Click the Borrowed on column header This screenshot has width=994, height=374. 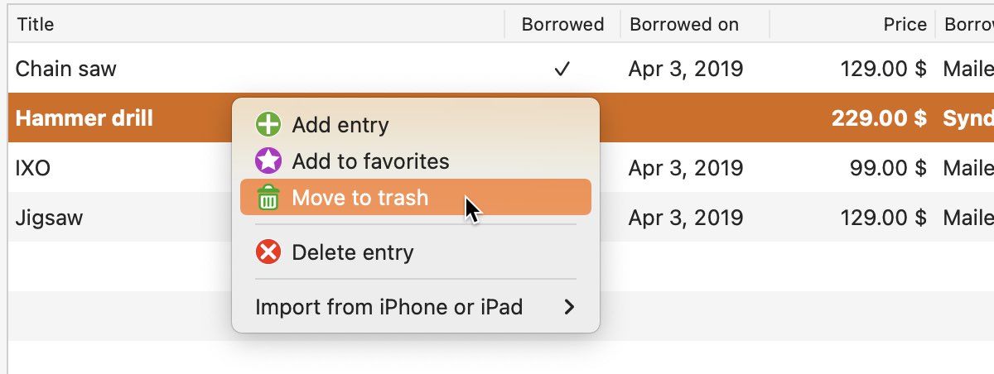[695, 24]
